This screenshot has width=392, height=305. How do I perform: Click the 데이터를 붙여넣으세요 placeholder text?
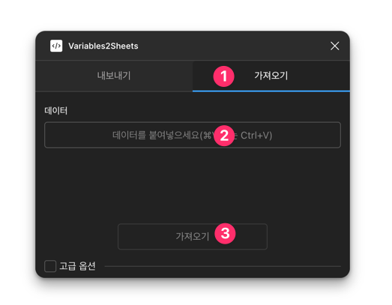point(157,135)
